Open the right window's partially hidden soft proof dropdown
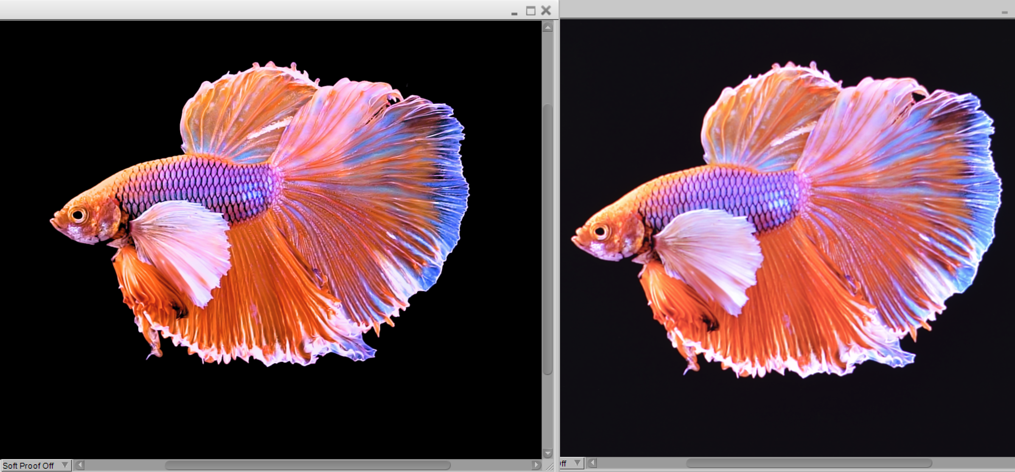Screen dimensions: 1015x472 pyautogui.click(x=571, y=463)
